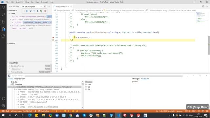Open Edge browser from taskbar

click(30, 115)
